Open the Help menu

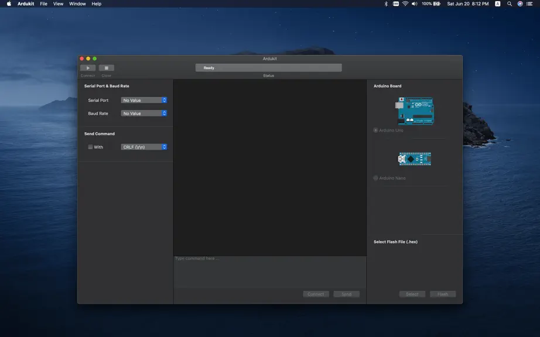click(x=97, y=4)
